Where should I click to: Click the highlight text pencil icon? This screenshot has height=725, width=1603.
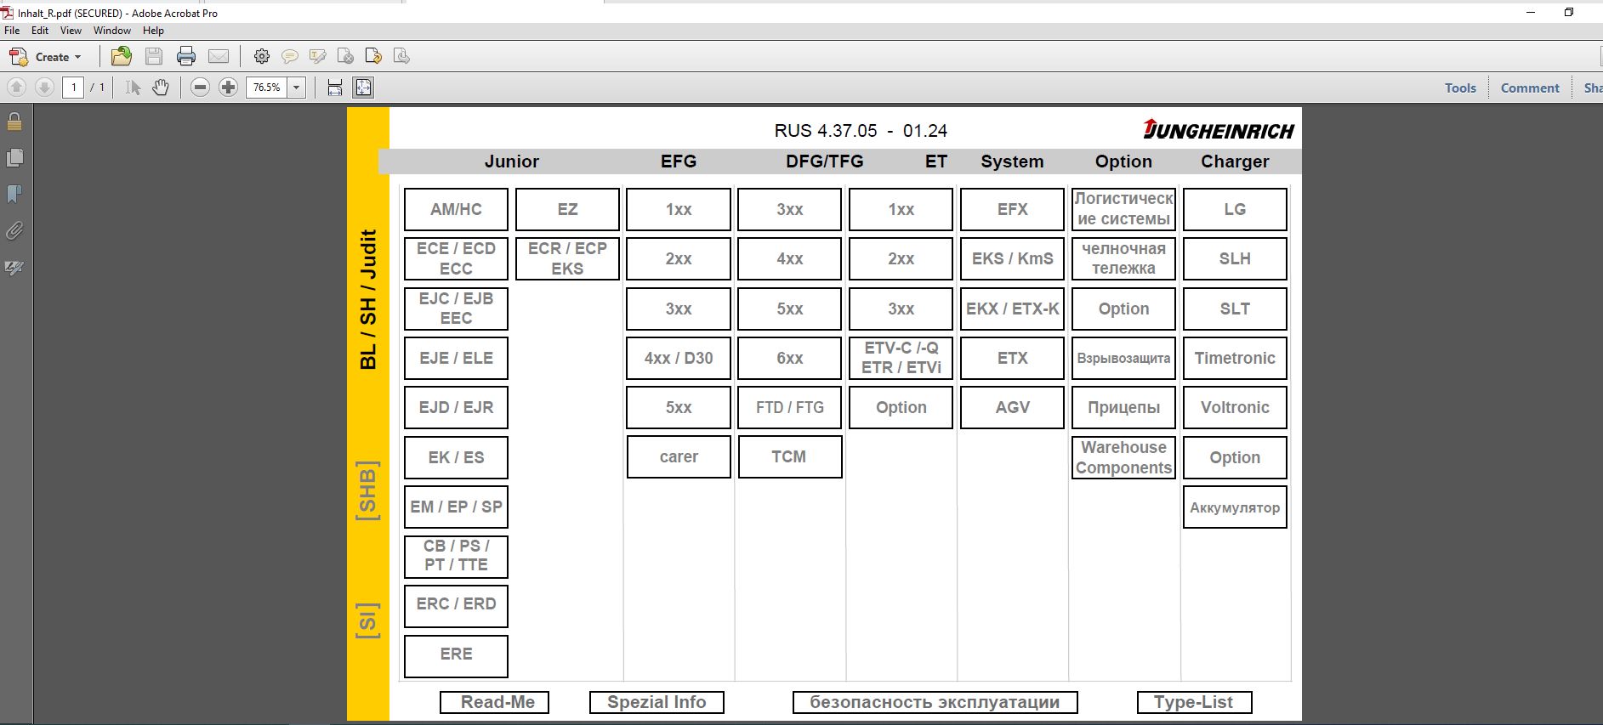pyautogui.click(x=318, y=56)
